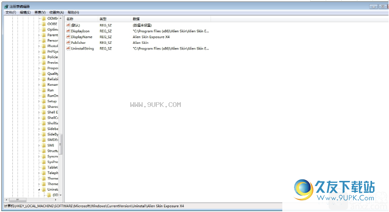Expand the PnPSys tree node

(x=39, y=52)
